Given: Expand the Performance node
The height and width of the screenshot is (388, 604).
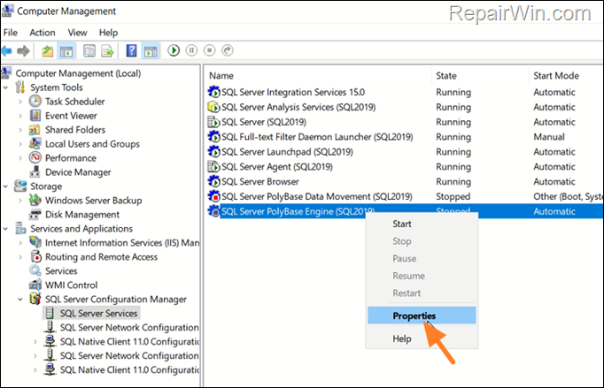Looking at the screenshot, I should [20, 158].
